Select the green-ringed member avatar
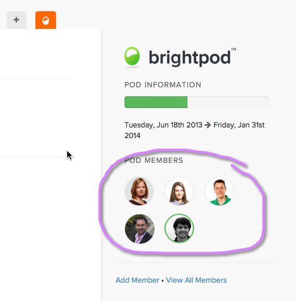 click(x=179, y=228)
